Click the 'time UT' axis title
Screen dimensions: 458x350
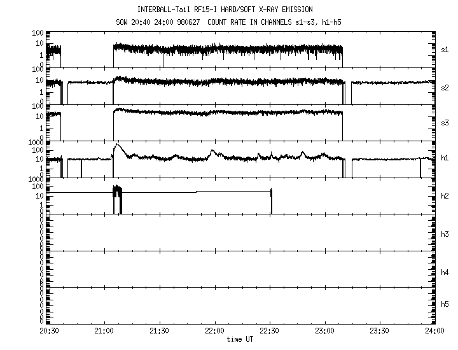click(x=242, y=339)
